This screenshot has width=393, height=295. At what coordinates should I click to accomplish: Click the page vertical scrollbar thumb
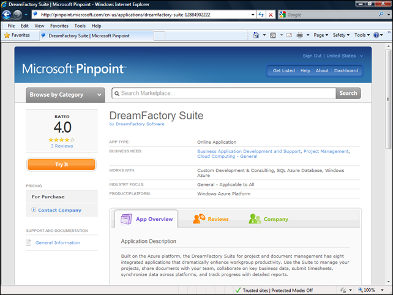tap(388, 99)
